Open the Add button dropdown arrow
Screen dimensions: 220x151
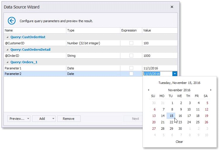point(53,119)
